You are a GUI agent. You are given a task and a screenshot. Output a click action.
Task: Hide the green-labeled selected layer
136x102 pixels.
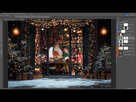coord(118,38)
